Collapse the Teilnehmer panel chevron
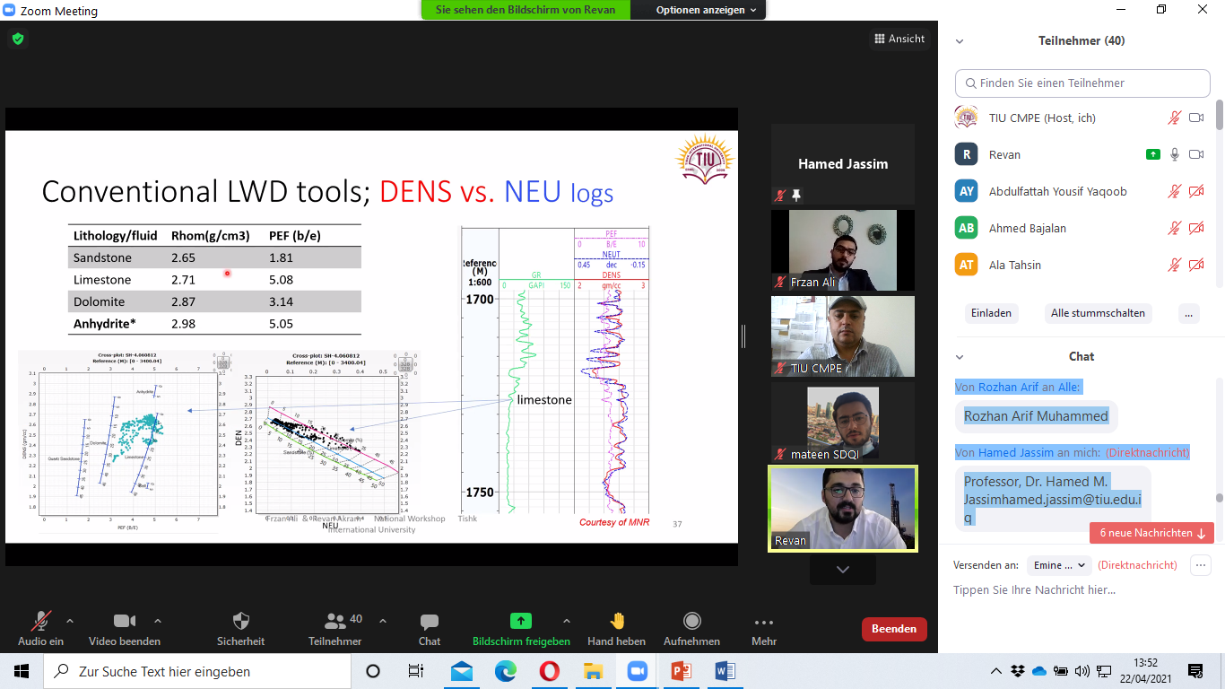 (x=960, y=41)
